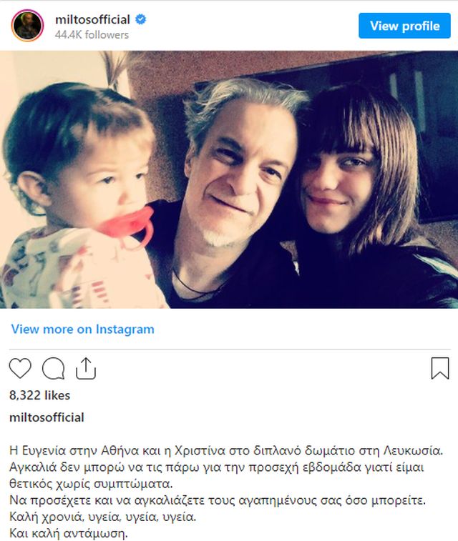This screenshot has height=541, width=458.
Task: Click the miltosofficial username above the caption
Action: (x=47, y=417)
